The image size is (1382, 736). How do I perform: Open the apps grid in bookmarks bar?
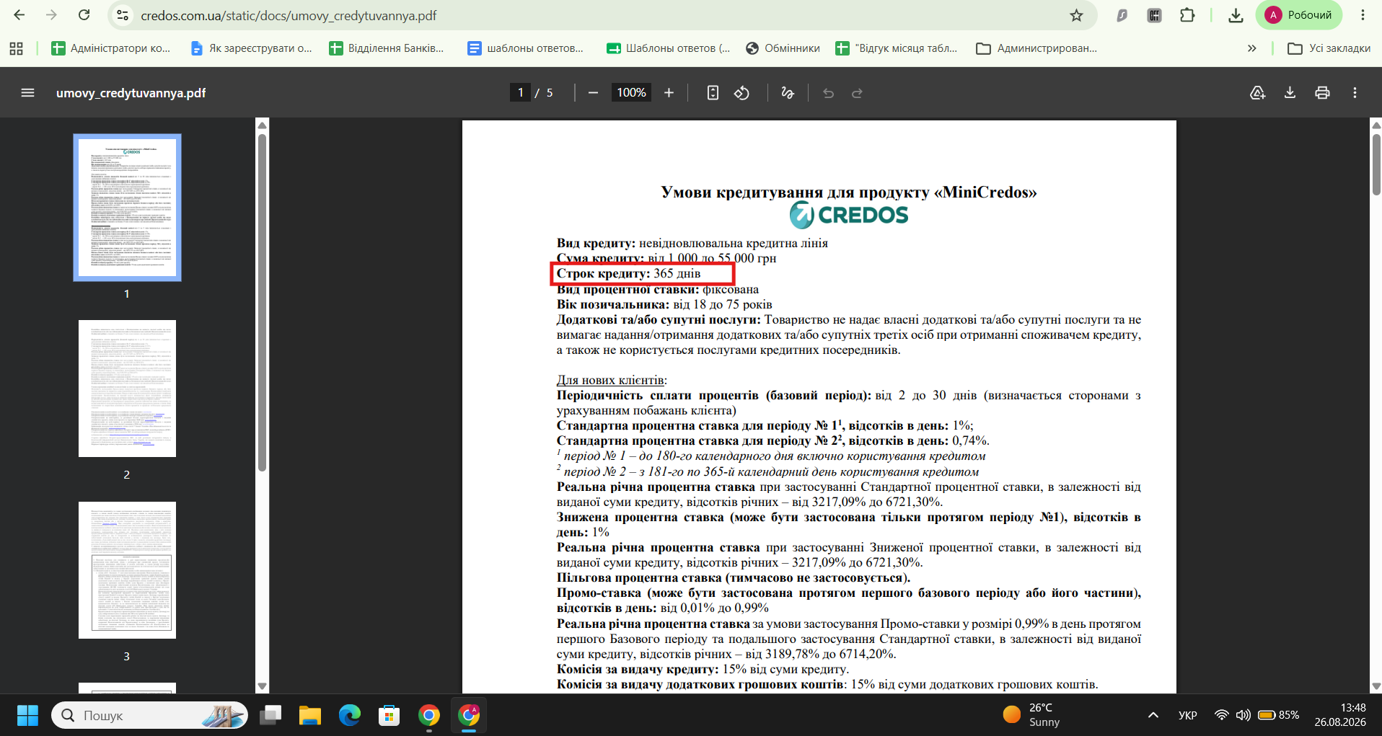16,48
